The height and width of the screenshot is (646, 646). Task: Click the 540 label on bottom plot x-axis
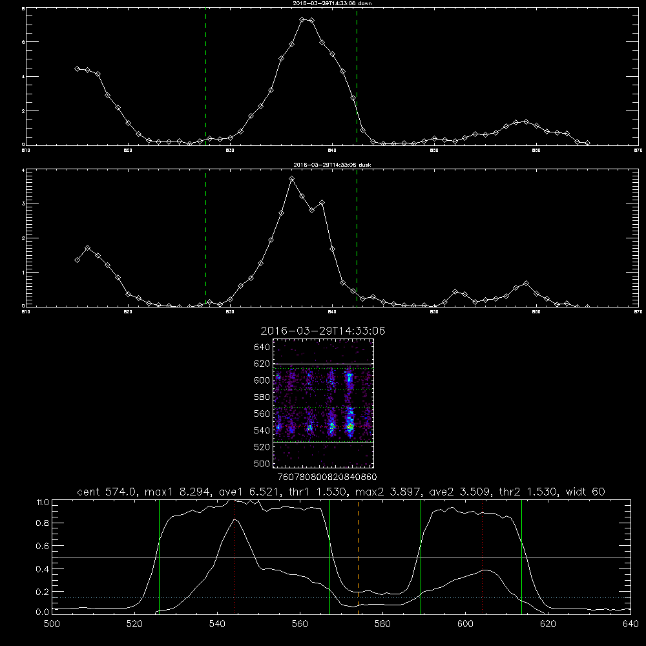(x=217, y=624)
